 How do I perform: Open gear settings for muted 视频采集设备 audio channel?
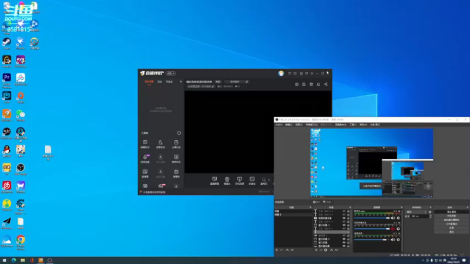click(398, 229)
